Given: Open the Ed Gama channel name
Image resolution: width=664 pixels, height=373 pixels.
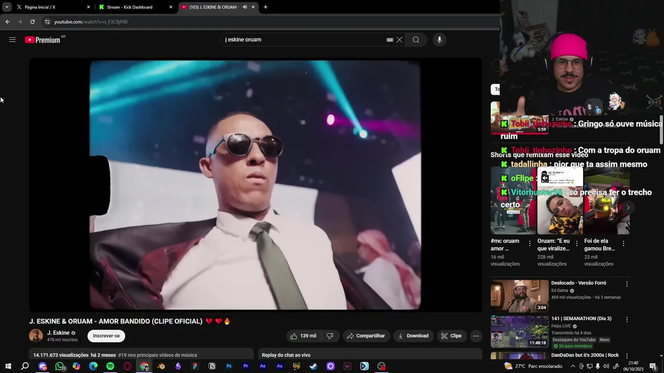Looking at the screenshot, I should pyautogui.click(x=560, y=291).
